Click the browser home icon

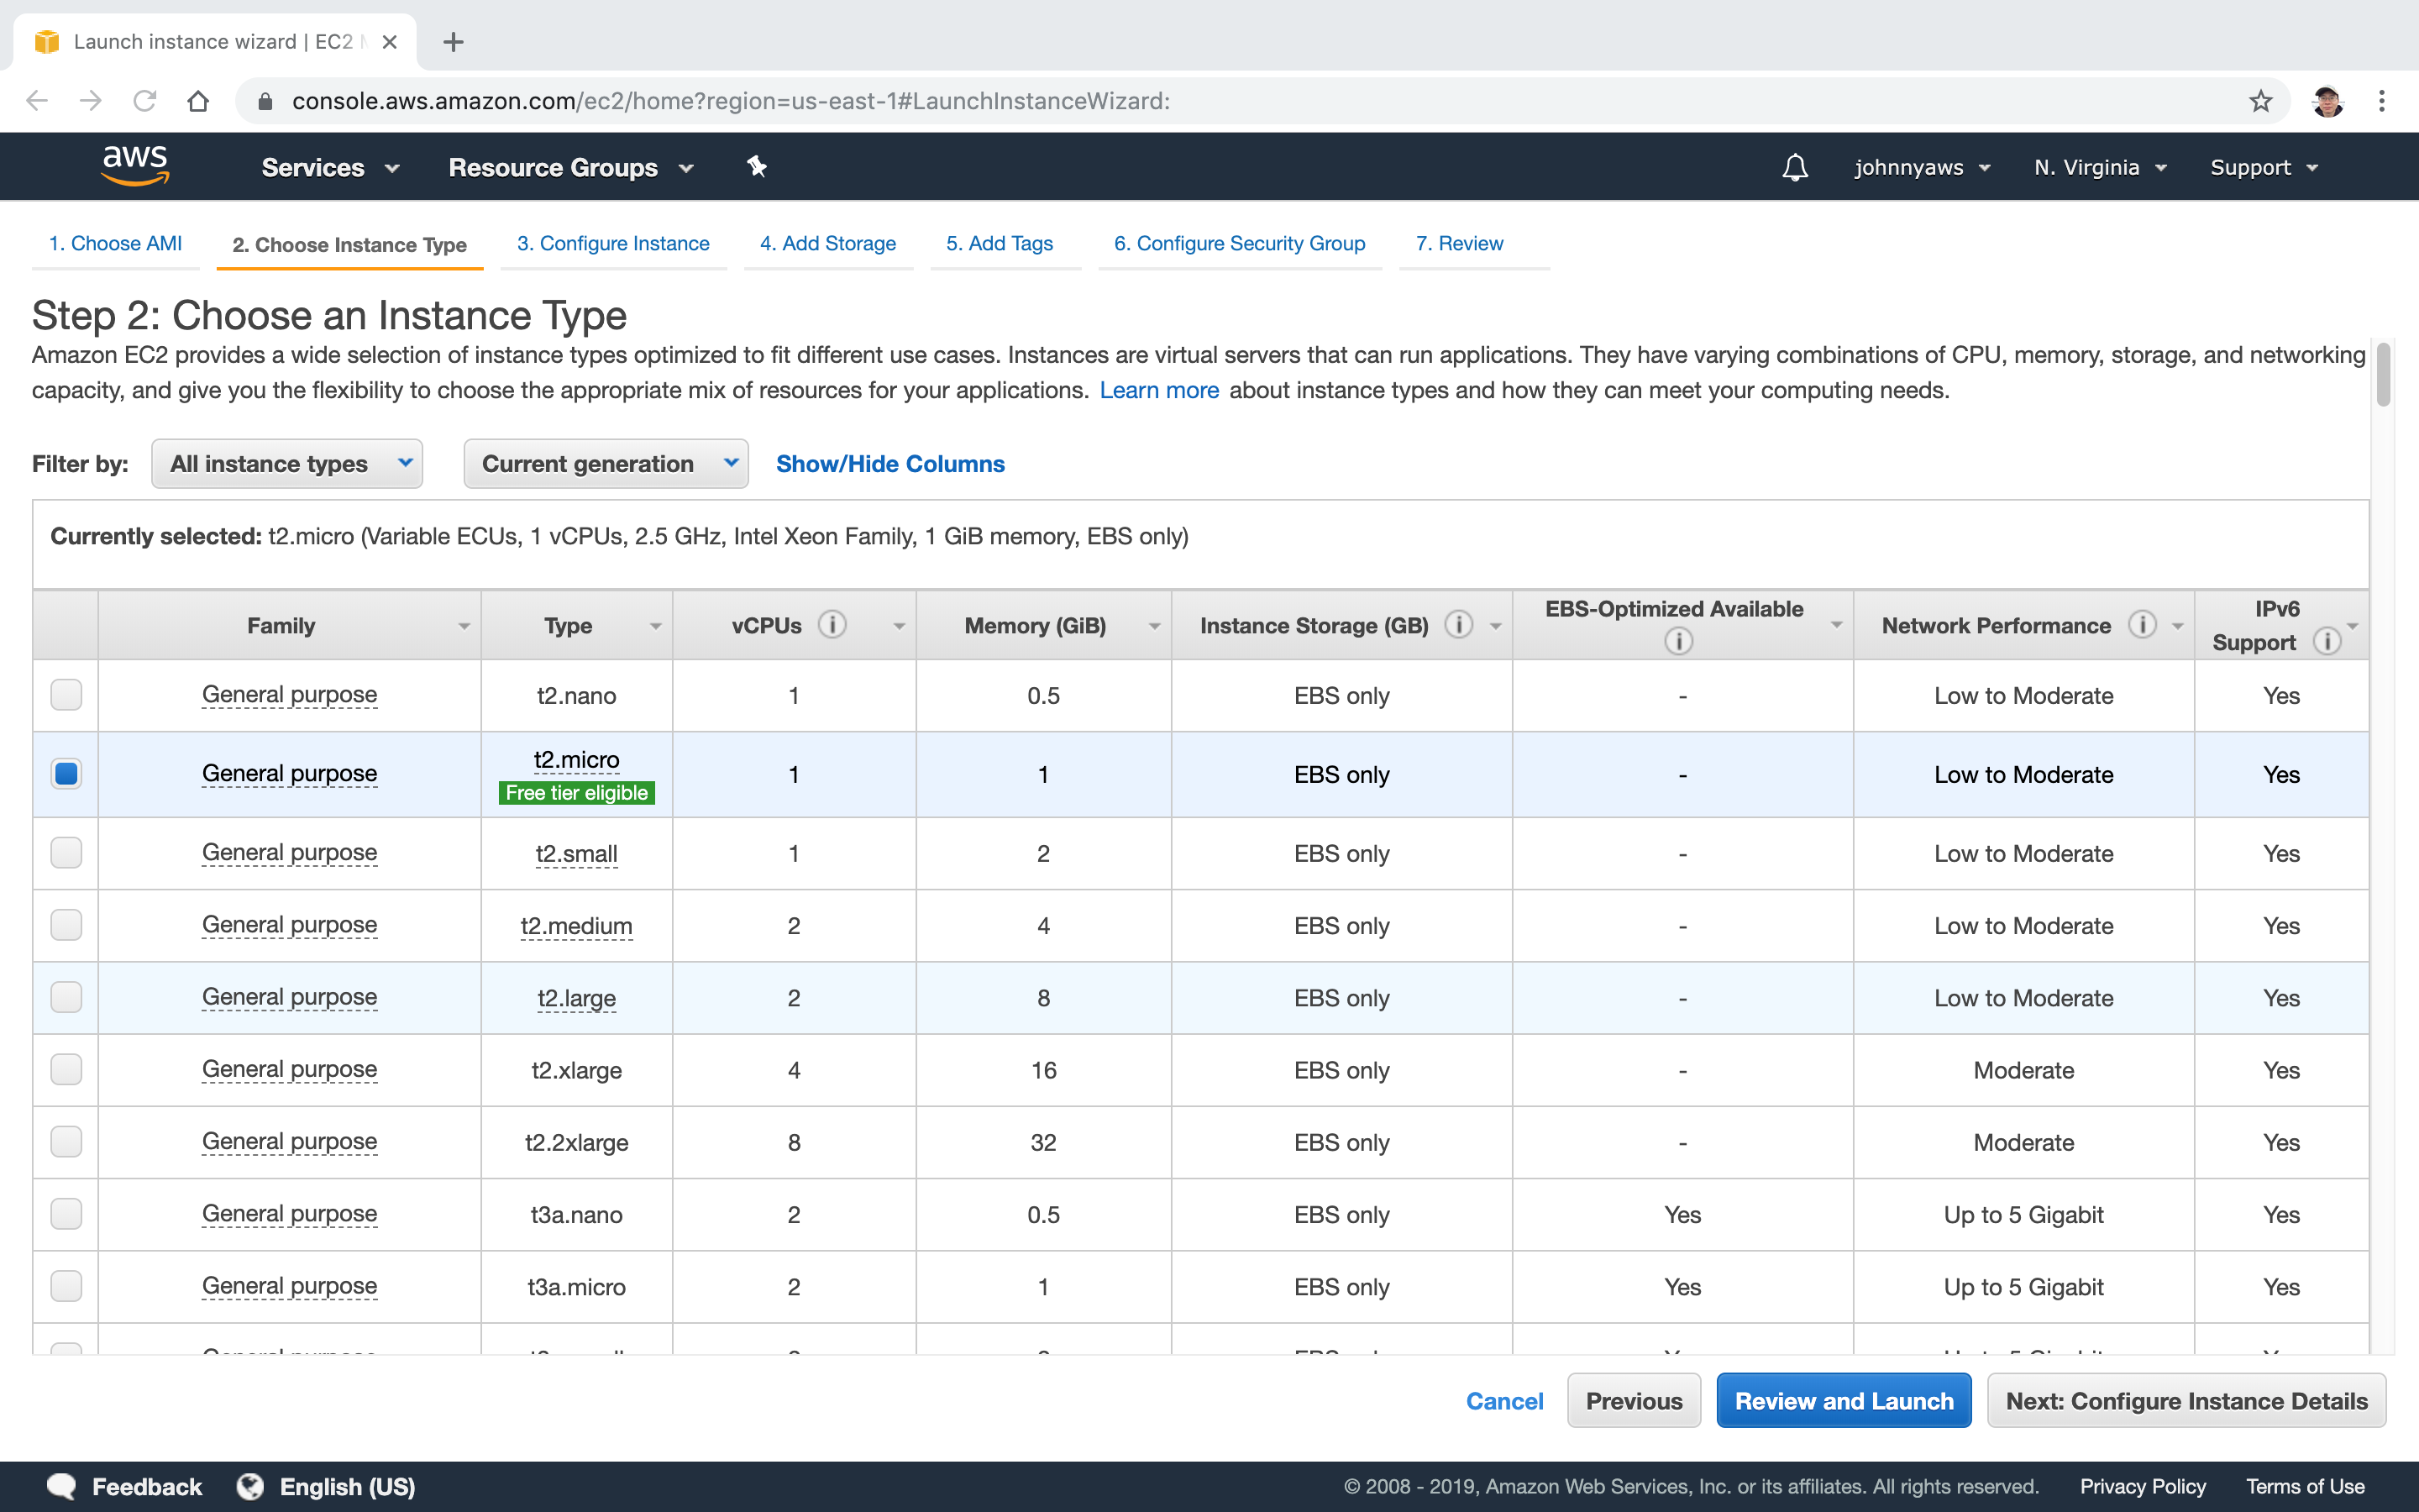point(198,101)
